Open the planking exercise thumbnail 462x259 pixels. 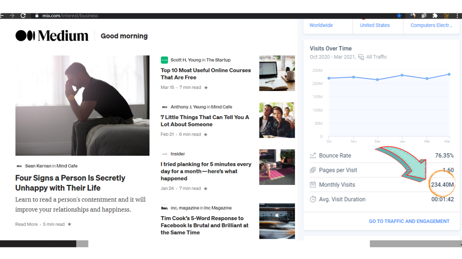[x=277, y=167]
